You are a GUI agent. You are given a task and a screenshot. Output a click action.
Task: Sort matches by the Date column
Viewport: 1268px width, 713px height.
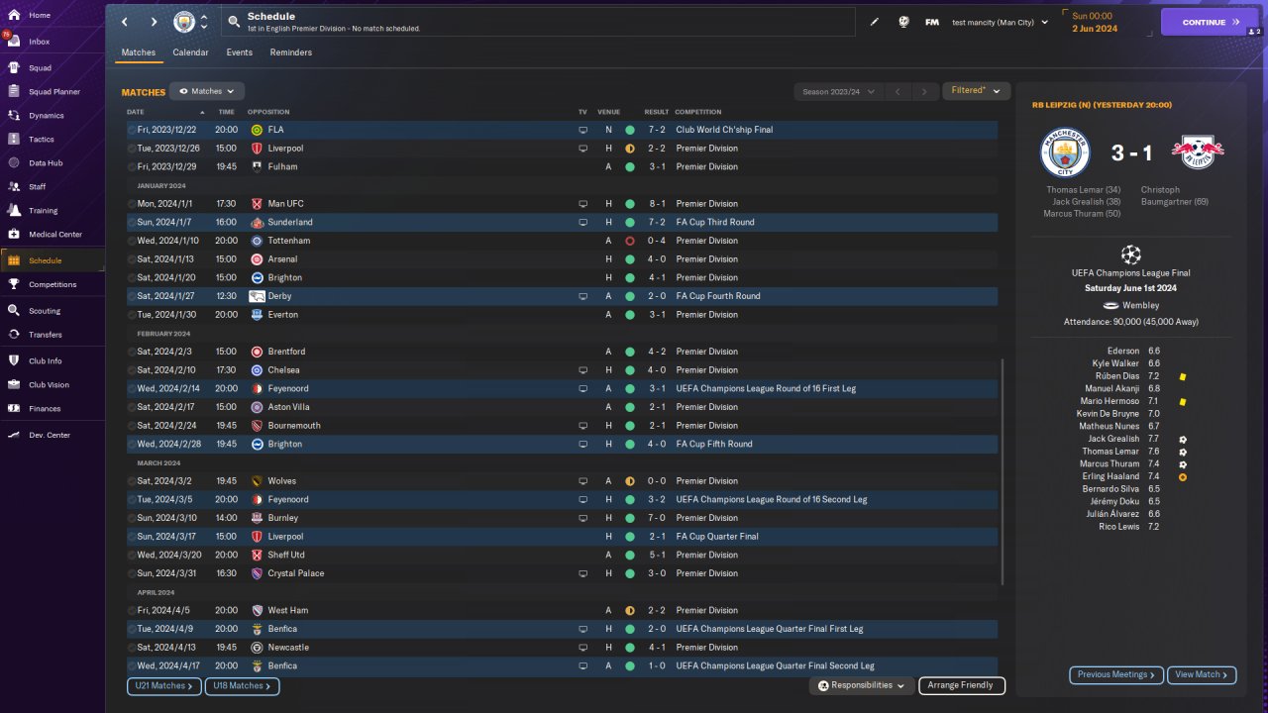point(136,112)
